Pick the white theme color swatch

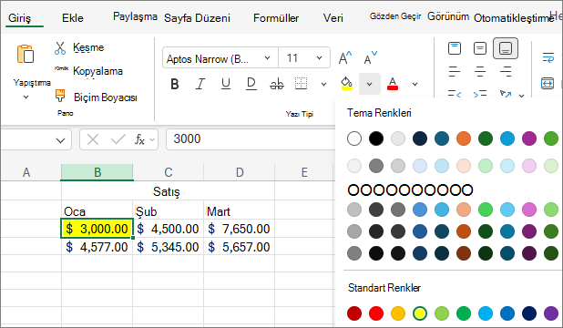(354, 138)
